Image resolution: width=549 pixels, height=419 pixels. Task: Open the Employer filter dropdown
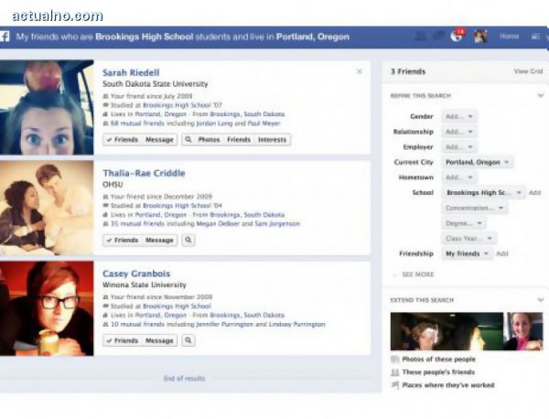pyautogui.click(x=459, y=147)
